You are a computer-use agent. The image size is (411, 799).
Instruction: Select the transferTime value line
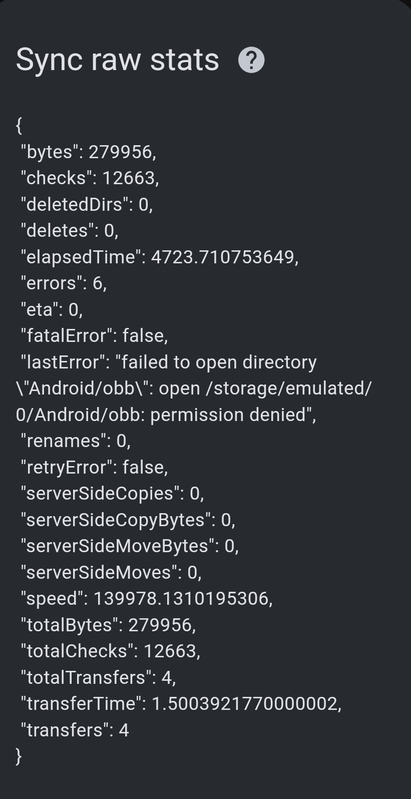(181, 703)
